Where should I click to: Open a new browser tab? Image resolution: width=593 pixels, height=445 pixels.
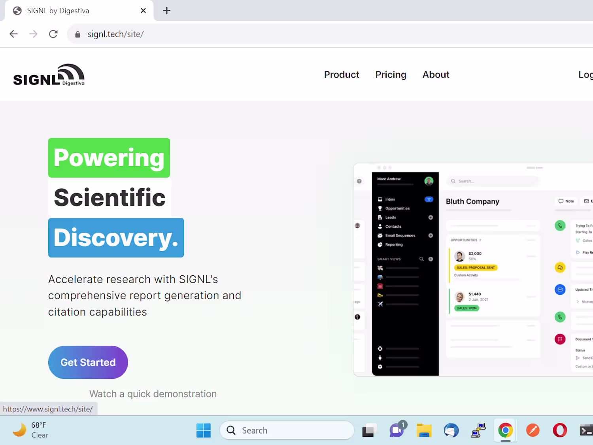coord(167,11)
